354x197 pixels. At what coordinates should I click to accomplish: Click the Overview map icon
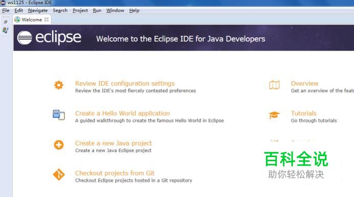pyautogui.click(x=274, y=85)
